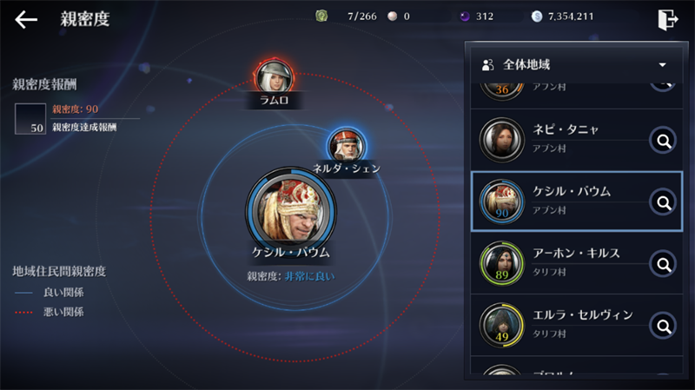Go back using the arrow icon
Screen dimensions: 695x390
pos(26,19)
